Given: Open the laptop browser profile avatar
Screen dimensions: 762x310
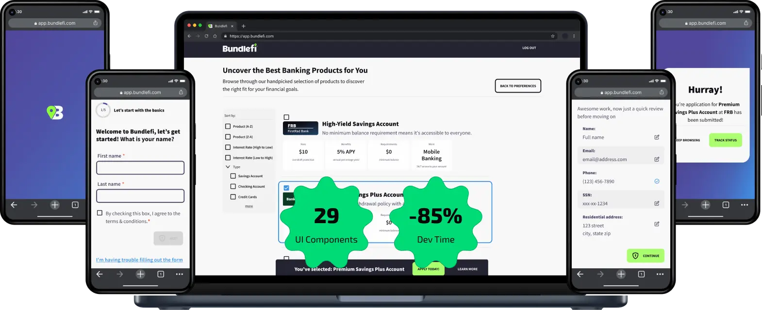Looking at the screenshot, I should coord(565,36).
